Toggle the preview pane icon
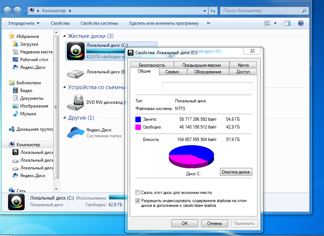The height and width of the screenshot is (236, 324). (x=288, y=23)
